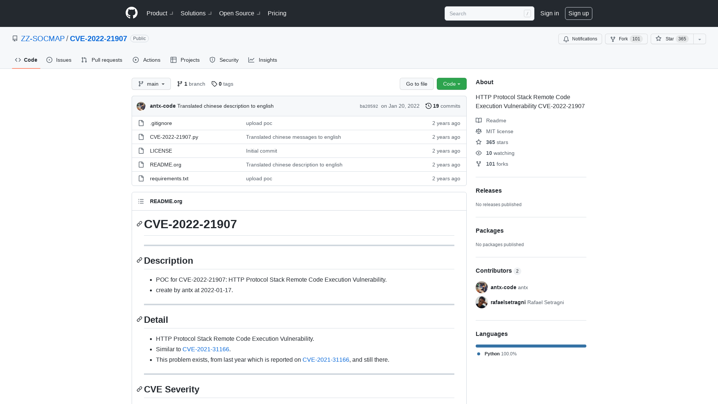Click the Python language bar

click(x=531, y=346)
